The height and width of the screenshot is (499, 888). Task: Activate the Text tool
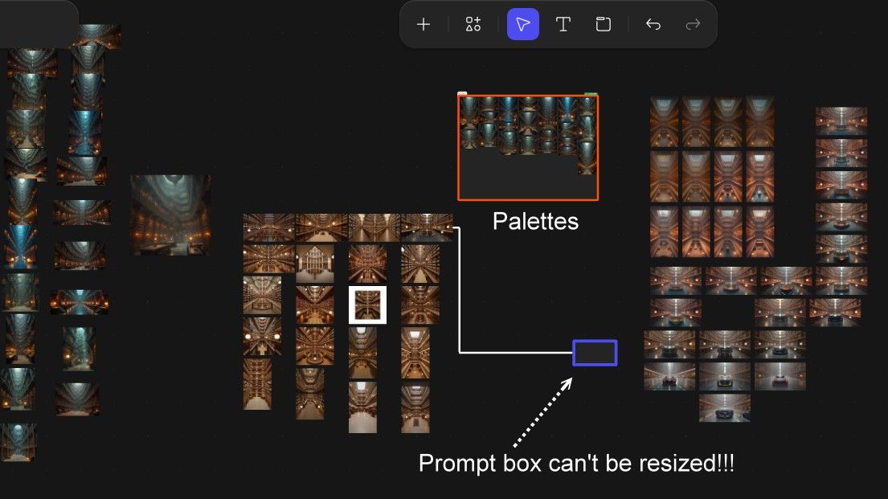tap(563, 24)
